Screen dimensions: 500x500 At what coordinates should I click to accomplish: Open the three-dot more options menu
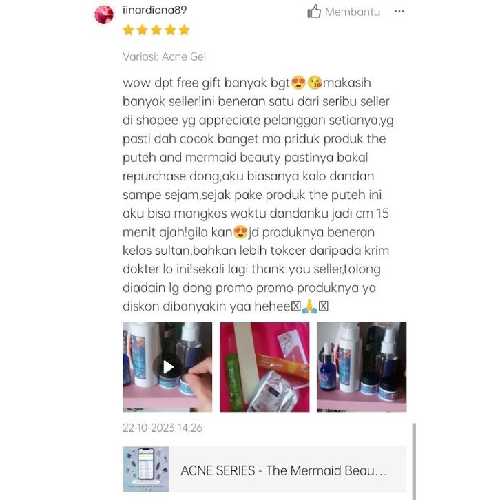399,12
